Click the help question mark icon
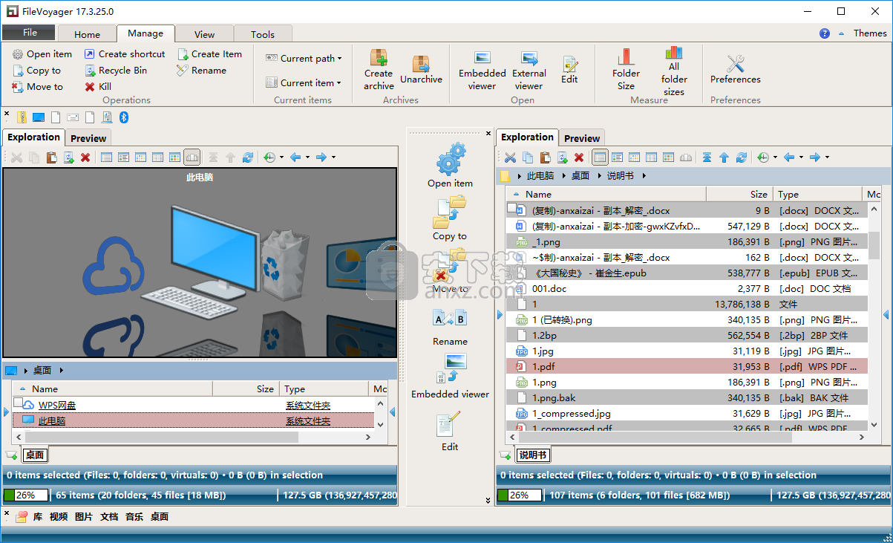Viewport: 893px width, 543px height. (x=825, y=33)
